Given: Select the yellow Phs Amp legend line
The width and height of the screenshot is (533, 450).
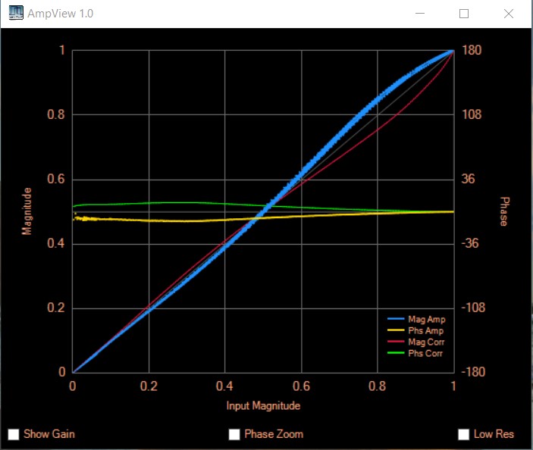Looking at the screenshot, I should point(397,331).
